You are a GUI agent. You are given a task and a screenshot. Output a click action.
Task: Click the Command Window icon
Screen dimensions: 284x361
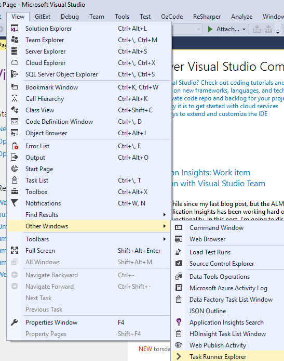pyautogui.click(x=179, y=228)
